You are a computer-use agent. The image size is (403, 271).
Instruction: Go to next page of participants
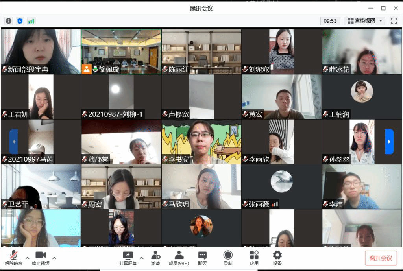coord(389,142)
